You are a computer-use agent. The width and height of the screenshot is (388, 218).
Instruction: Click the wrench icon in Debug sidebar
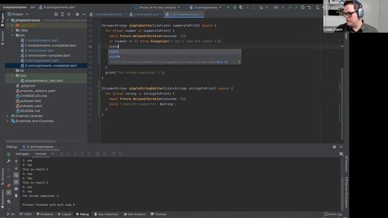pyautogui.click(x=8, y=161)
